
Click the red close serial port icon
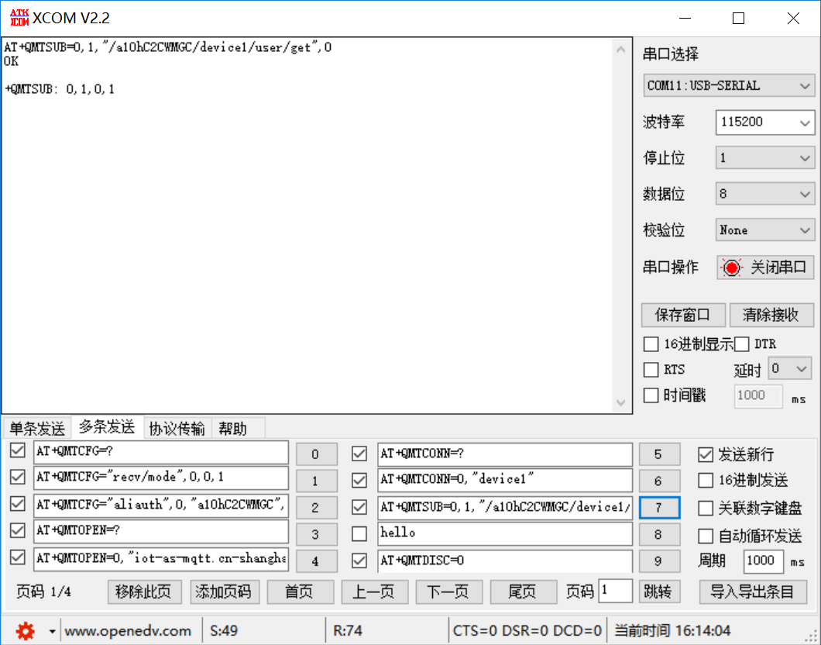pos(731,267)
